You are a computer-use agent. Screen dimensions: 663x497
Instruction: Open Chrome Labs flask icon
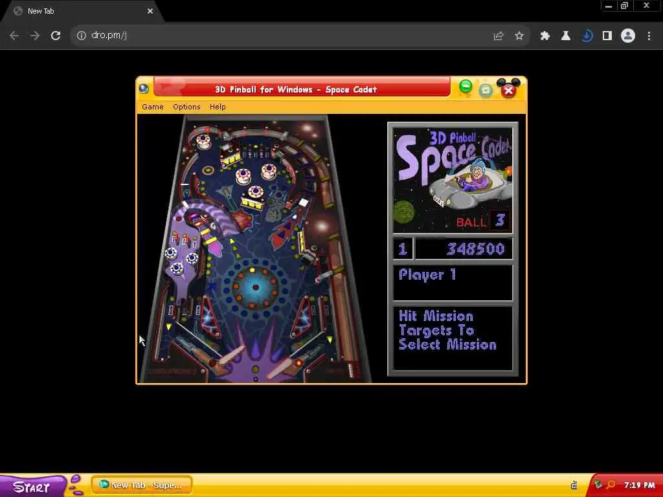click(566, 36)
